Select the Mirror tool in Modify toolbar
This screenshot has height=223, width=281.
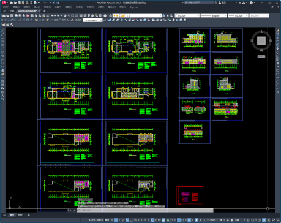[x=278, y=37]
